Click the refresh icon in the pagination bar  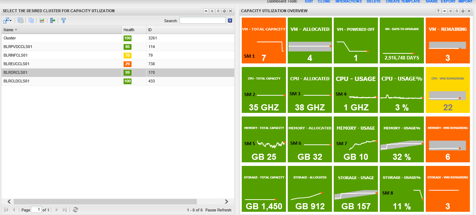click(x=75, y=210)
